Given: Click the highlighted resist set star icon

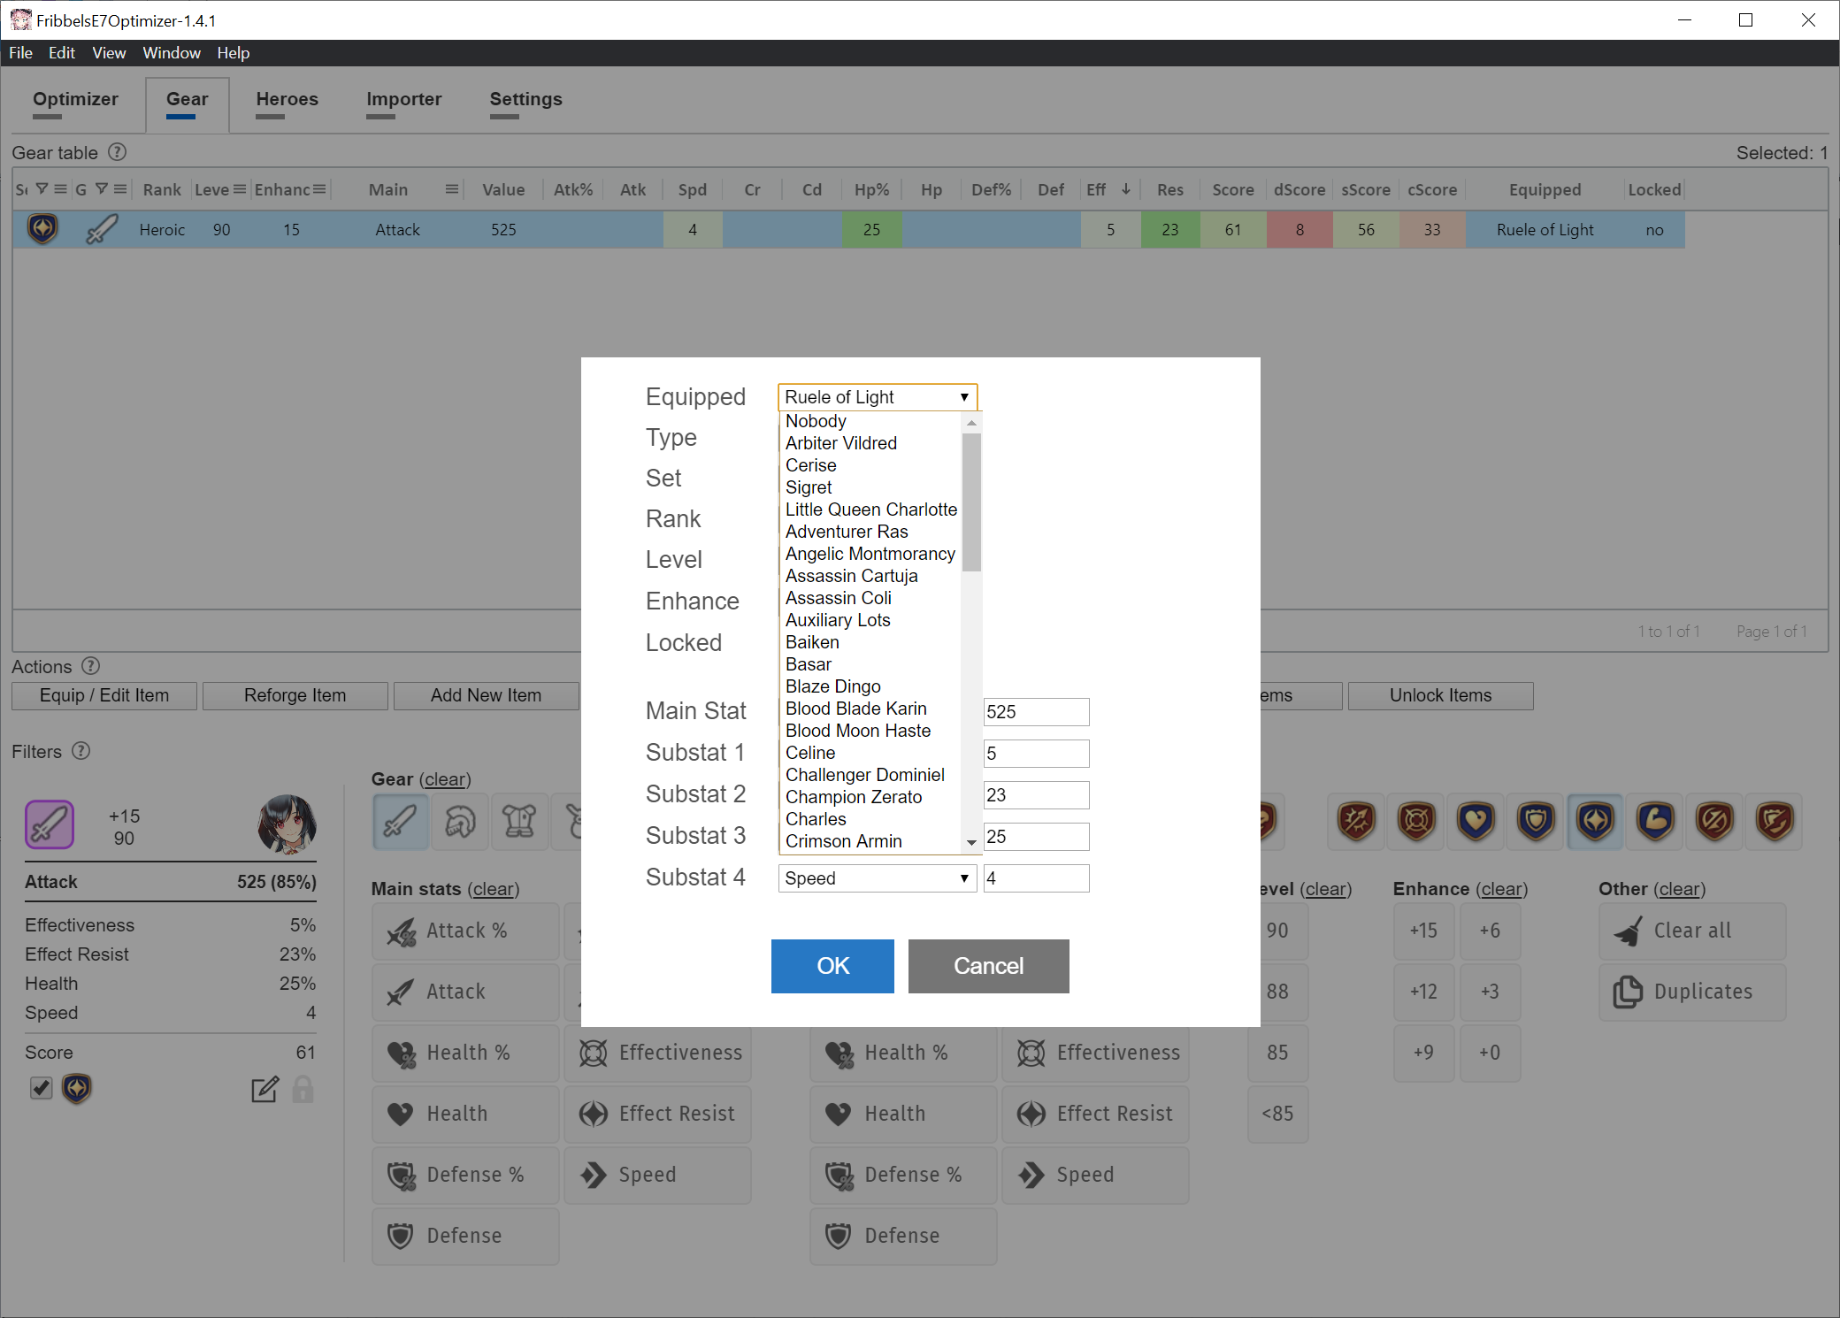Looking at the screenshot, I should (x=1595, y=822).
